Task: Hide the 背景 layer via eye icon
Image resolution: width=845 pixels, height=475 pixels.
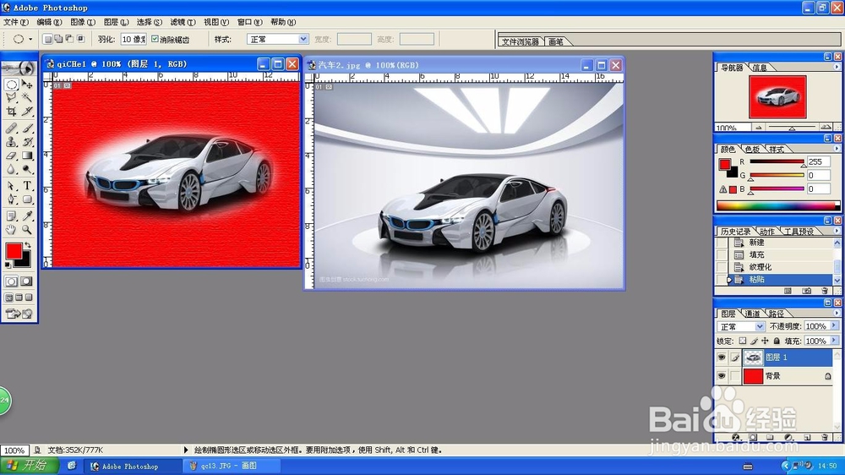Action: pyautogui.click(x=721, y=376)
